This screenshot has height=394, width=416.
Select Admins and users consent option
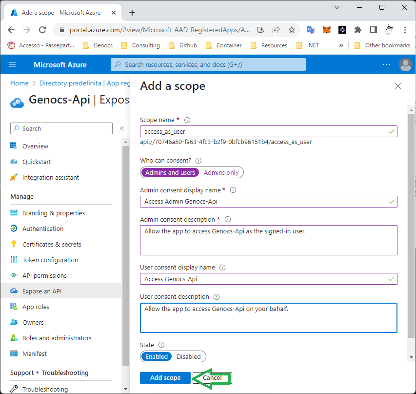[170, 172]
